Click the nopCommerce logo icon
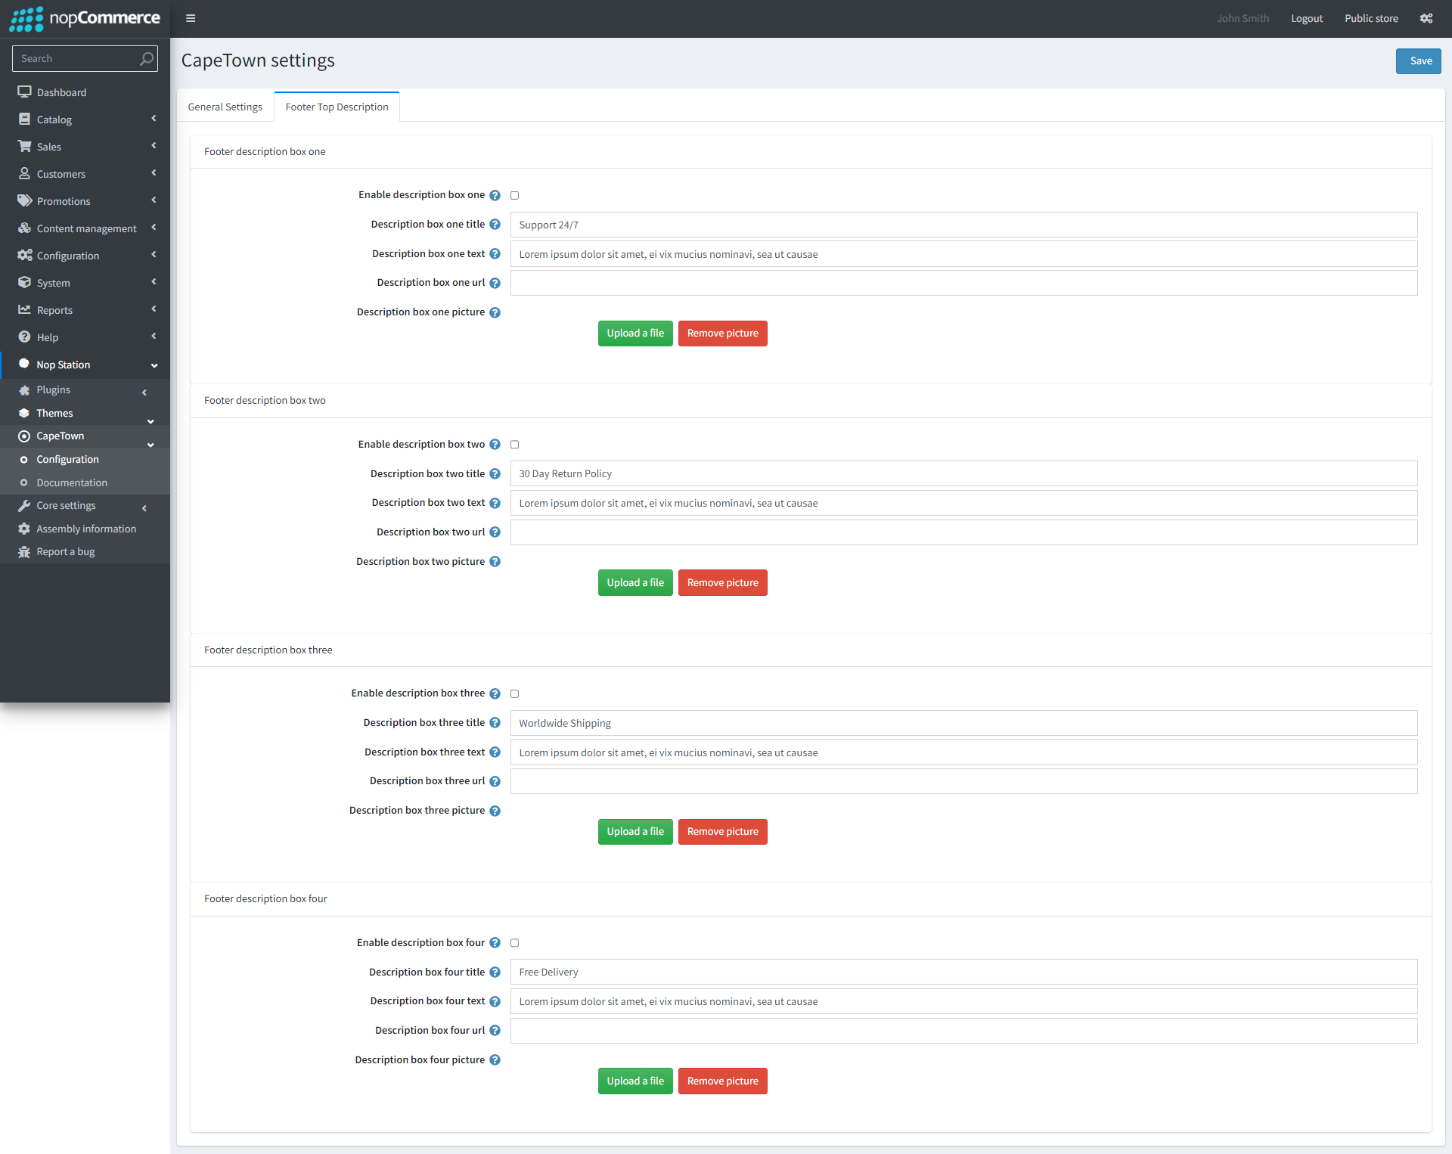 pos(25,17)
